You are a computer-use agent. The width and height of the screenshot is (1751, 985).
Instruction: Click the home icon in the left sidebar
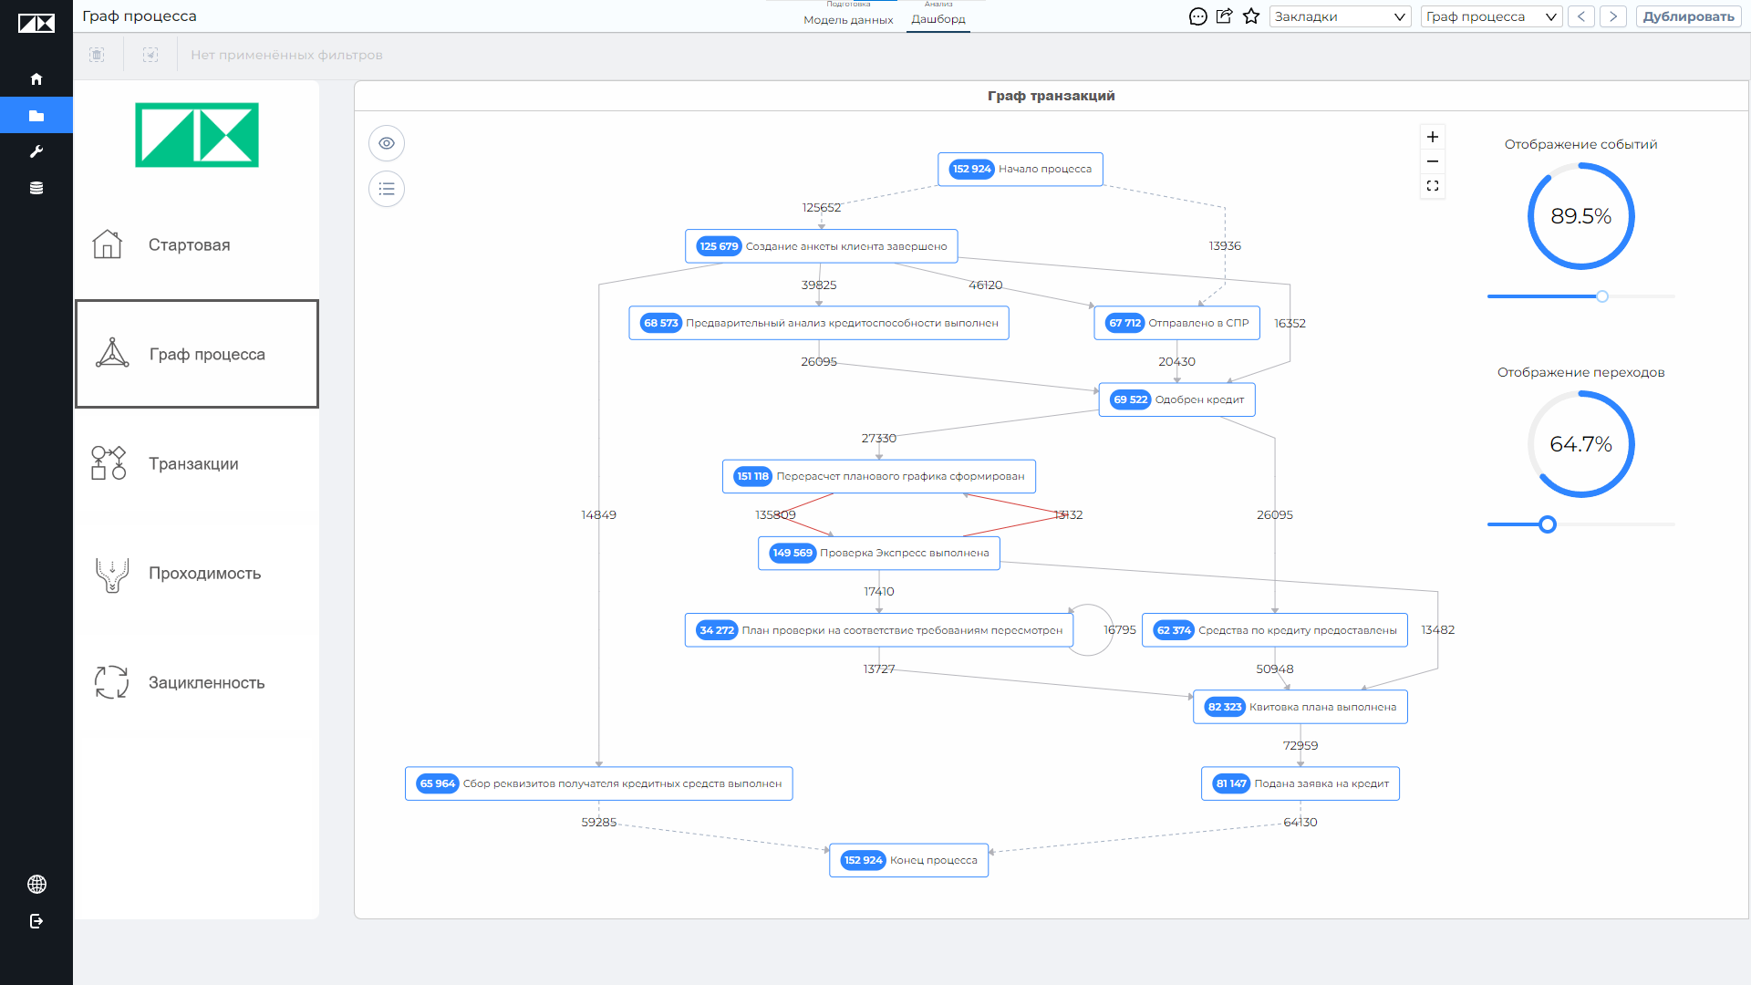coord(36,79)
